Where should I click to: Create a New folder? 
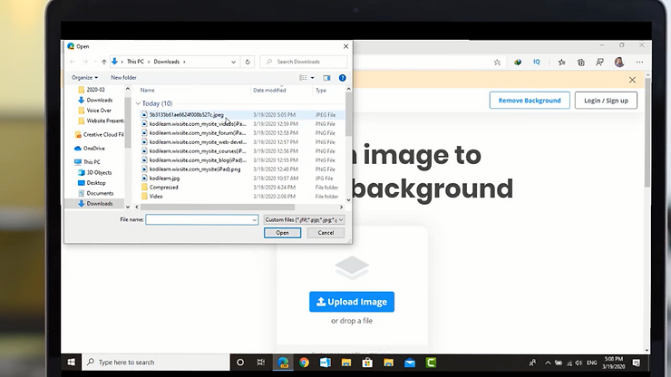point(123,77)
